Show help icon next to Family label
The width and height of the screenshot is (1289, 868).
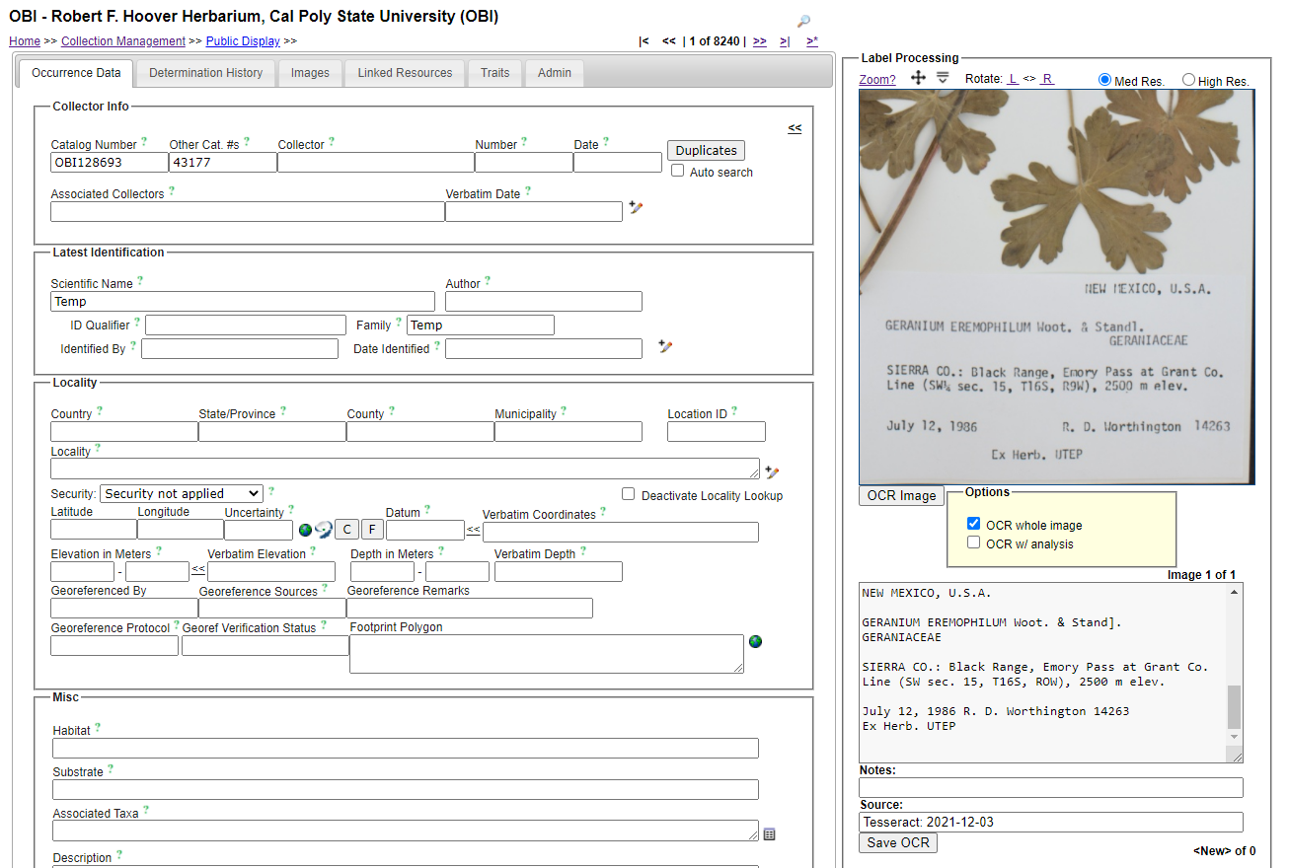pos(399,323)
